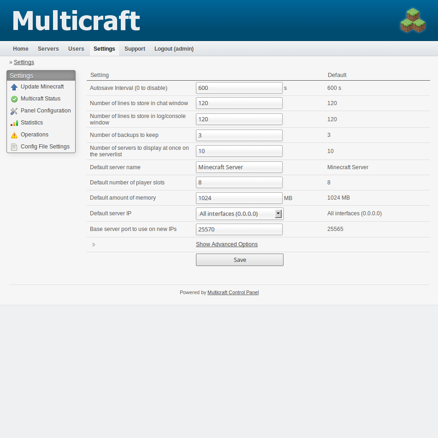Click the Default column header
Image resolution: width=438 pixels, height=438 pixels.
[337, 75]
